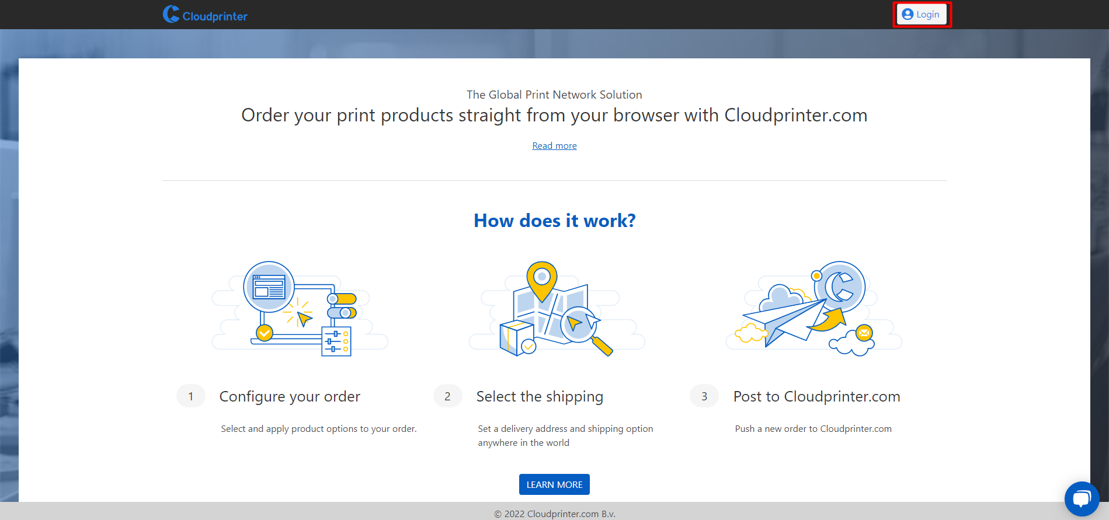Click 'Push a new order to Cloudprinter.com' description

click(x=813, y=429)
